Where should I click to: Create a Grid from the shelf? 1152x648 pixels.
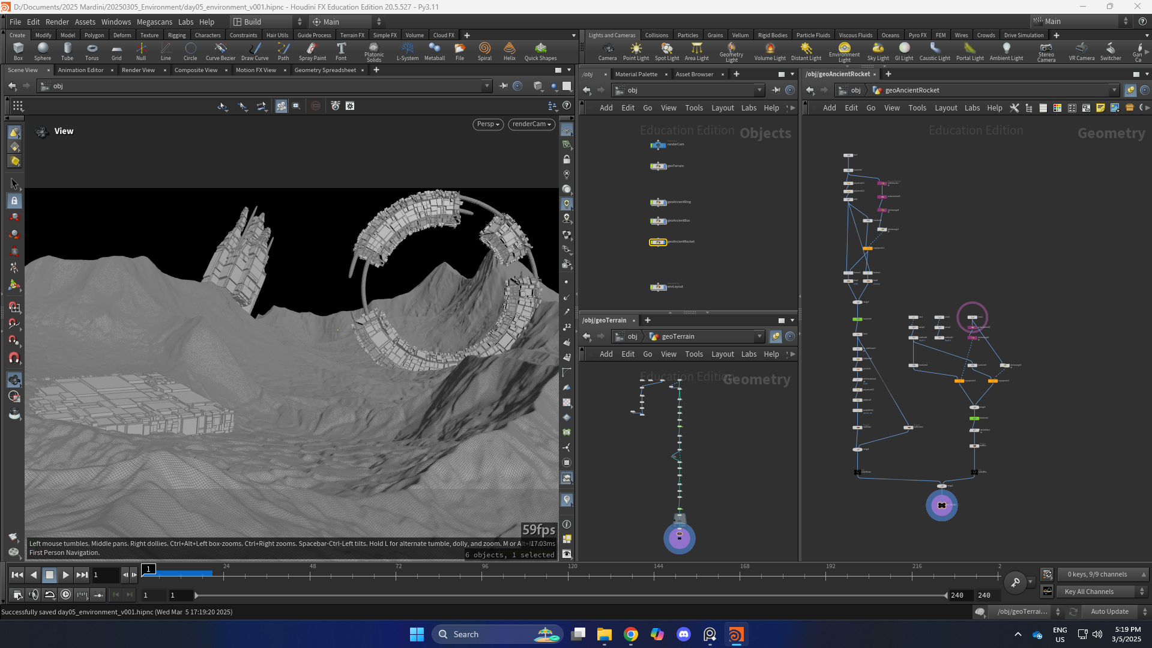click(x=116, y=51)
